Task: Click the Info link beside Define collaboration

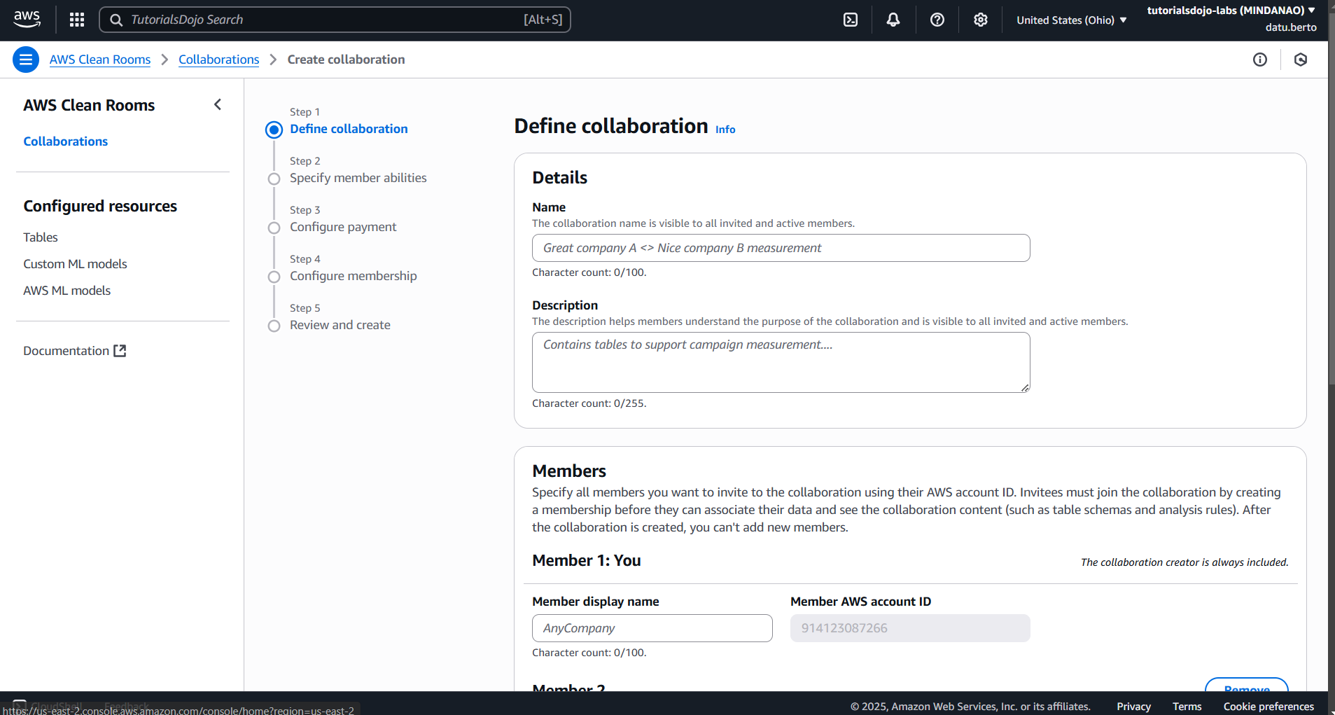Action: click(x=725, y=130)
